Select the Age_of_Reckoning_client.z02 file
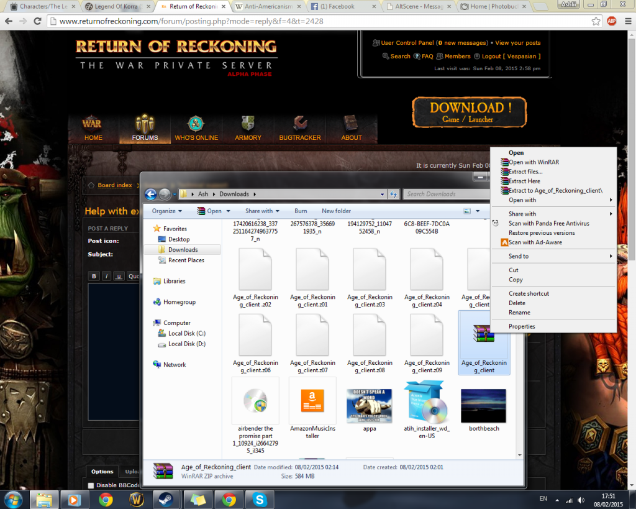The height and width of the screenshot is (509, 636). coord(255,278)
